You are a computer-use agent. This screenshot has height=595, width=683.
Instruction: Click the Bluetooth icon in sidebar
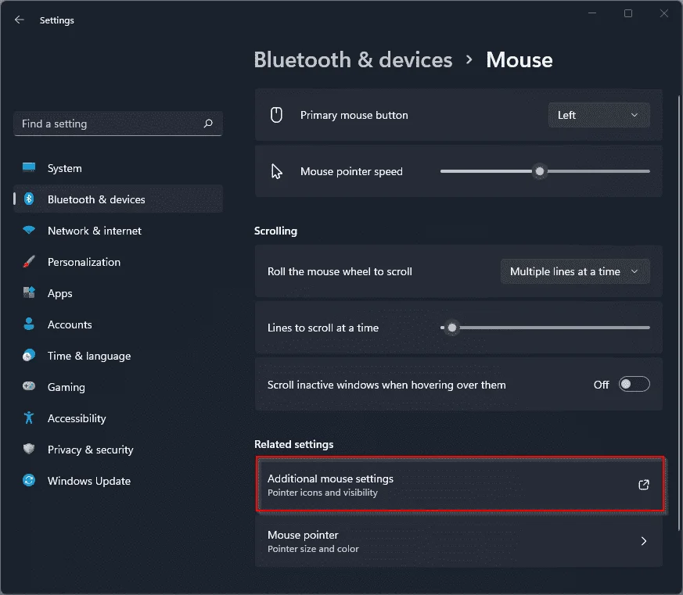tap(29, 199)
